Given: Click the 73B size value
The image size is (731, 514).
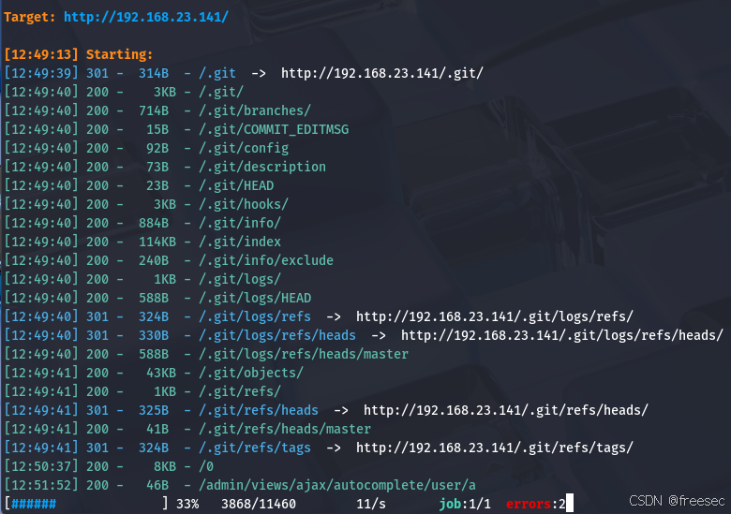Looking at the screenshot, I should pyautogui.click(x=157, y=167).
